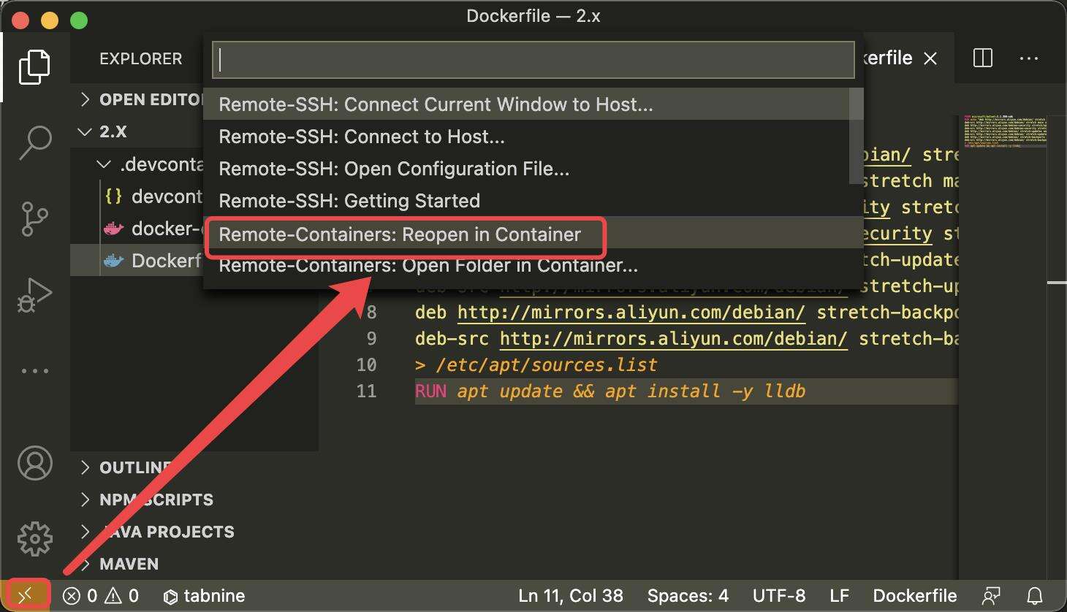This screenshot has height=612, width=1067.
Task: Select Remote-SSH: Getting Started
Action: click(526, 201)
